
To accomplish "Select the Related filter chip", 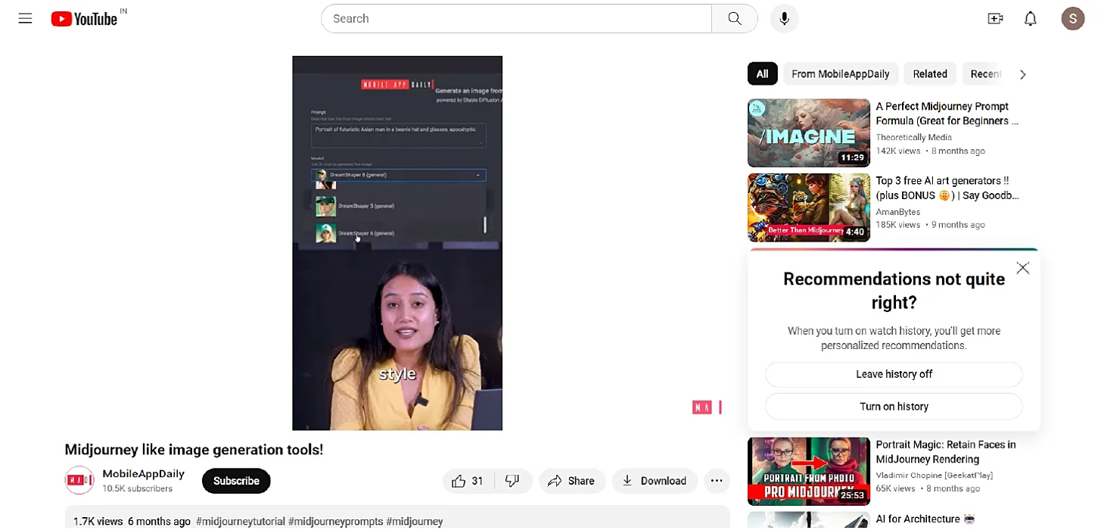I will tap(930, 74).
